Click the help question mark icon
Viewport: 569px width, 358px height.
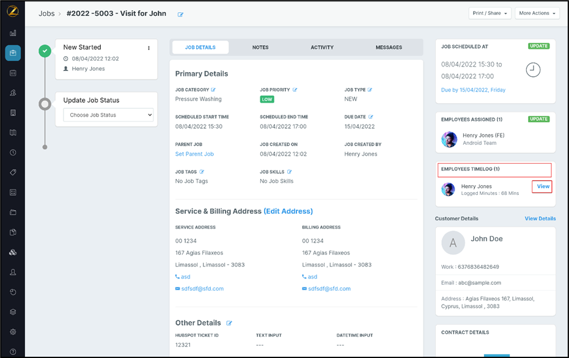point(13,352)
